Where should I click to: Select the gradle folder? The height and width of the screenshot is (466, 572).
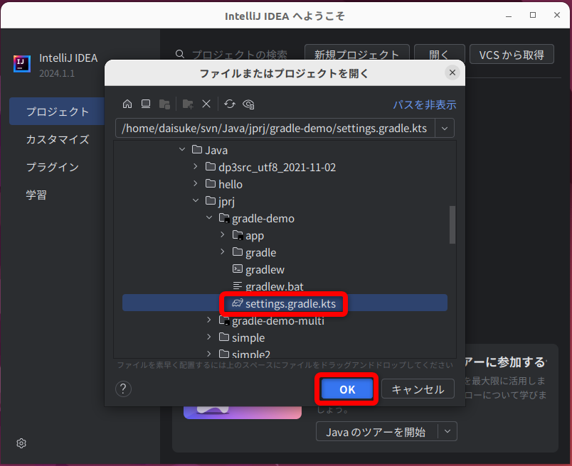coord(285,252)
